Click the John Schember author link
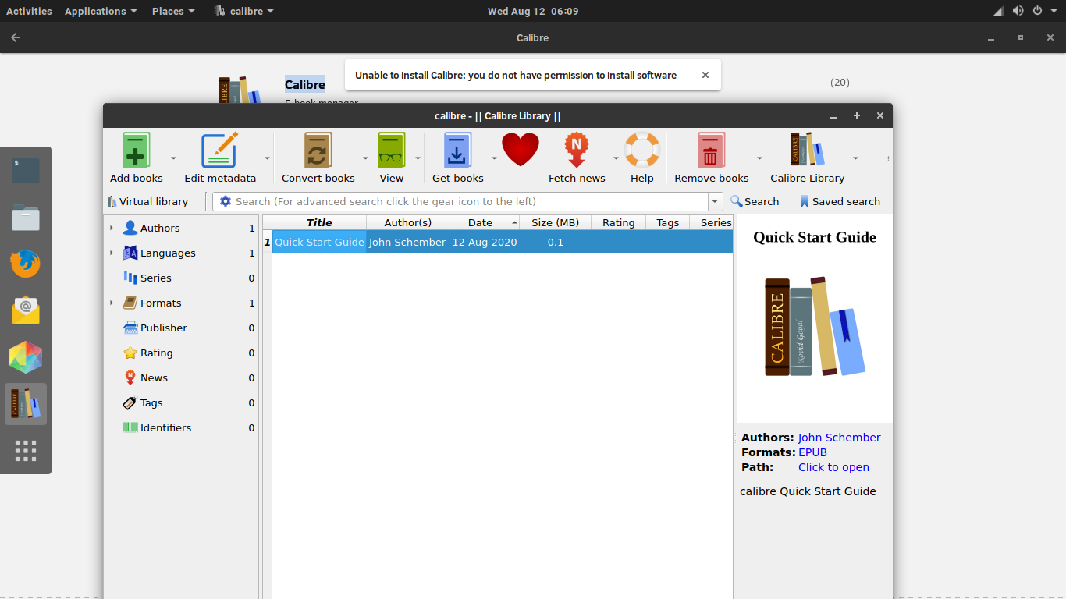 [839, 438]
